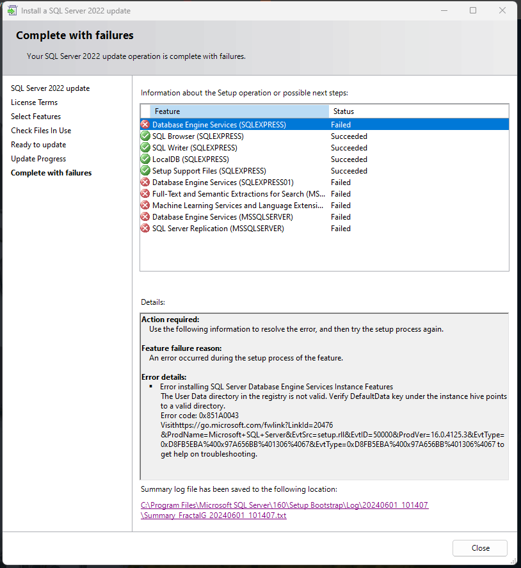Screen dimensions: 521x568
Task: Click the Check Files In Use step
Action: (41, 131)
